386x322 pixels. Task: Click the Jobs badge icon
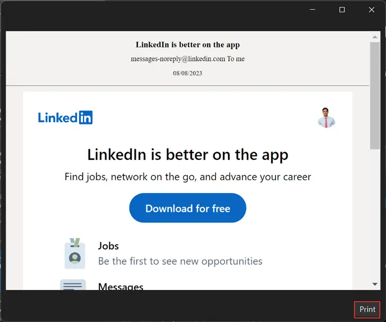click(x=75, y=253)
